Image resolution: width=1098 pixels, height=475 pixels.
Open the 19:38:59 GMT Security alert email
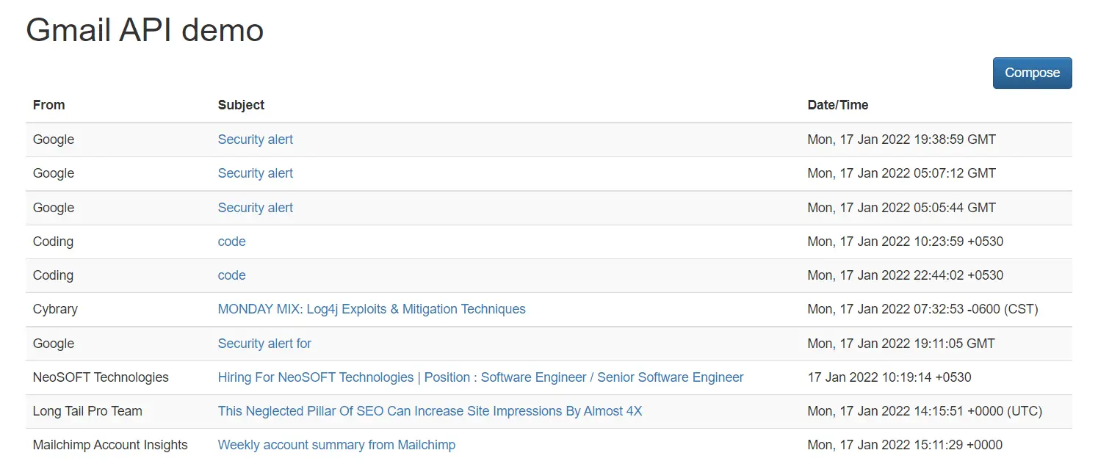tap(255, 139)
